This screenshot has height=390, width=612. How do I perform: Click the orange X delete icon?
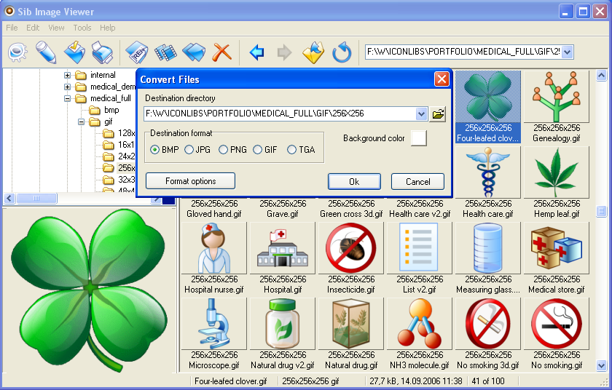click(221, 52)
